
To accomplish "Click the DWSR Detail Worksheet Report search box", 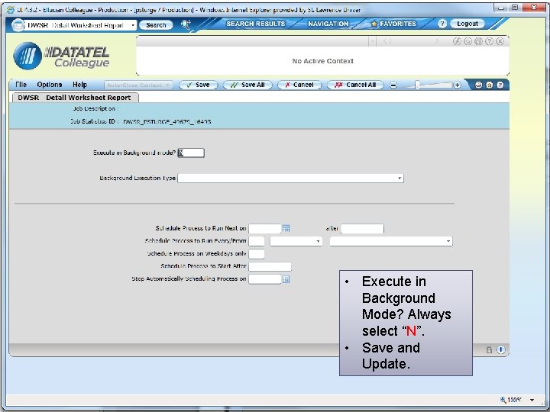I will tap(77, 25).
